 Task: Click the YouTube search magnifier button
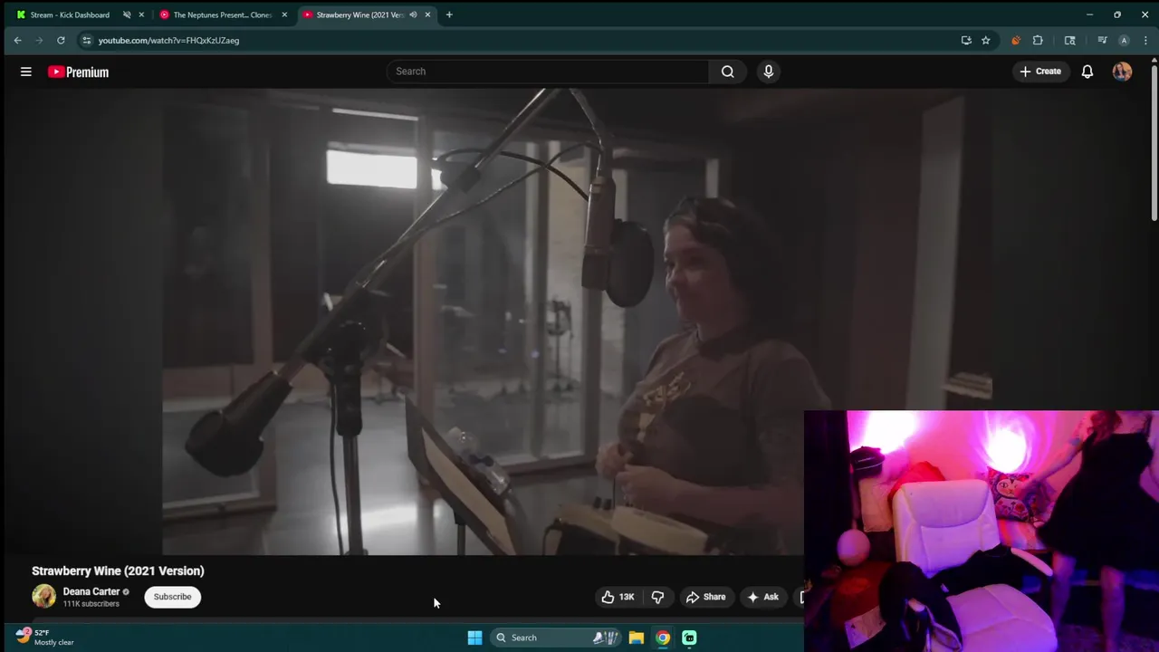click(727, 72)
